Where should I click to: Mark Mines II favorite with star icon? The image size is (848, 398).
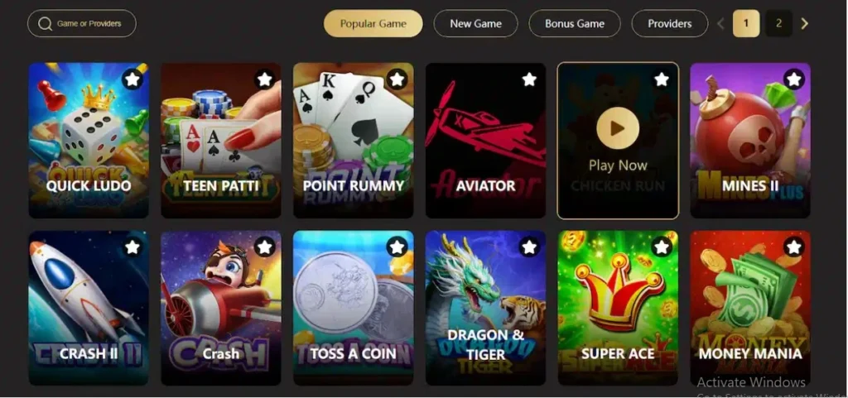[x=793, y=80]
